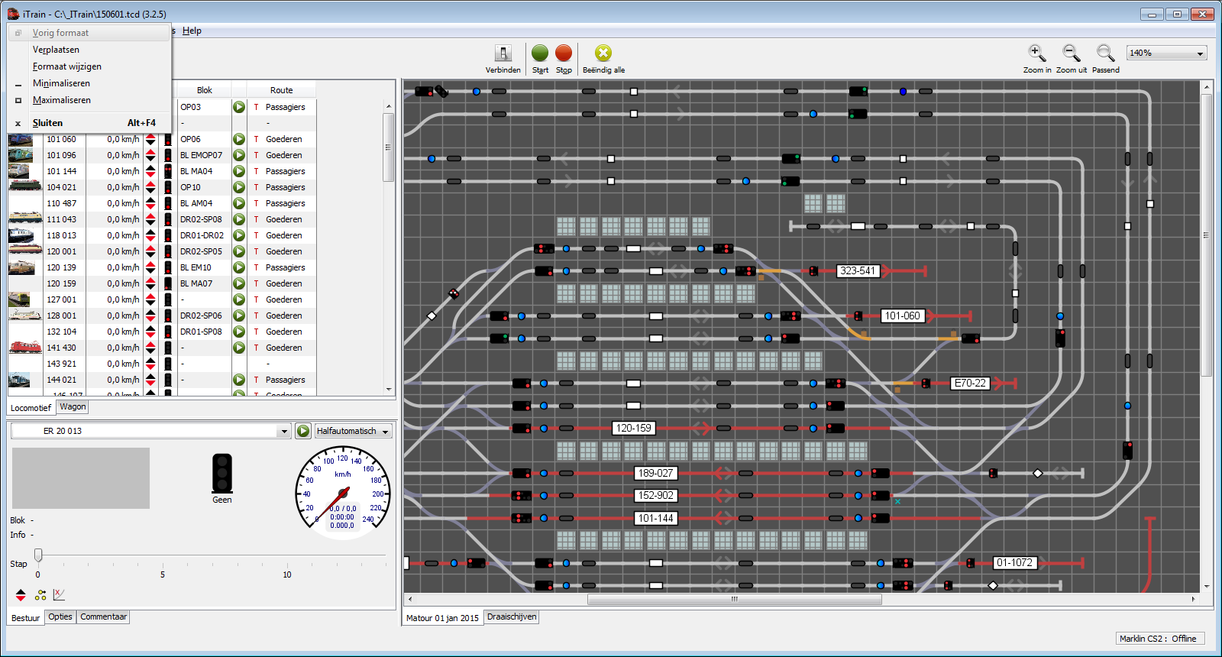1222x657 pixels.
Task: Click locomotive thumbnail for 111 043
Action: tap(25, 219)
